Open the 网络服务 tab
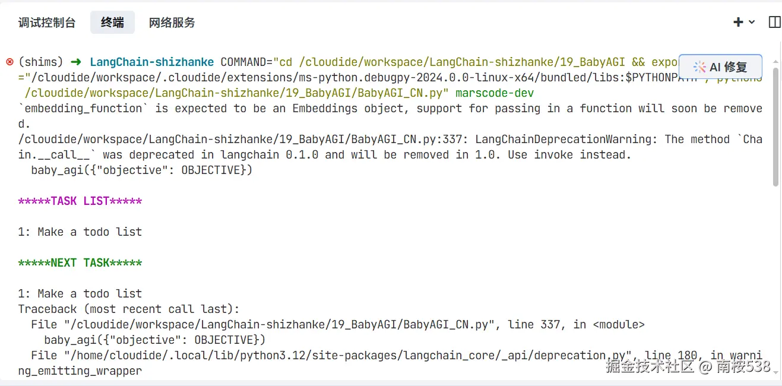 (x=172, y=23)
